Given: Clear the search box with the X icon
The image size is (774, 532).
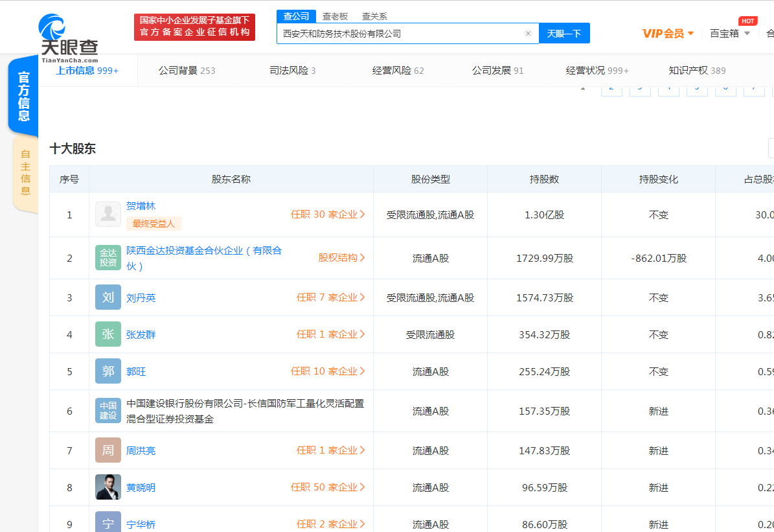Looking at the screenshot, I should [x=528, y=34].
